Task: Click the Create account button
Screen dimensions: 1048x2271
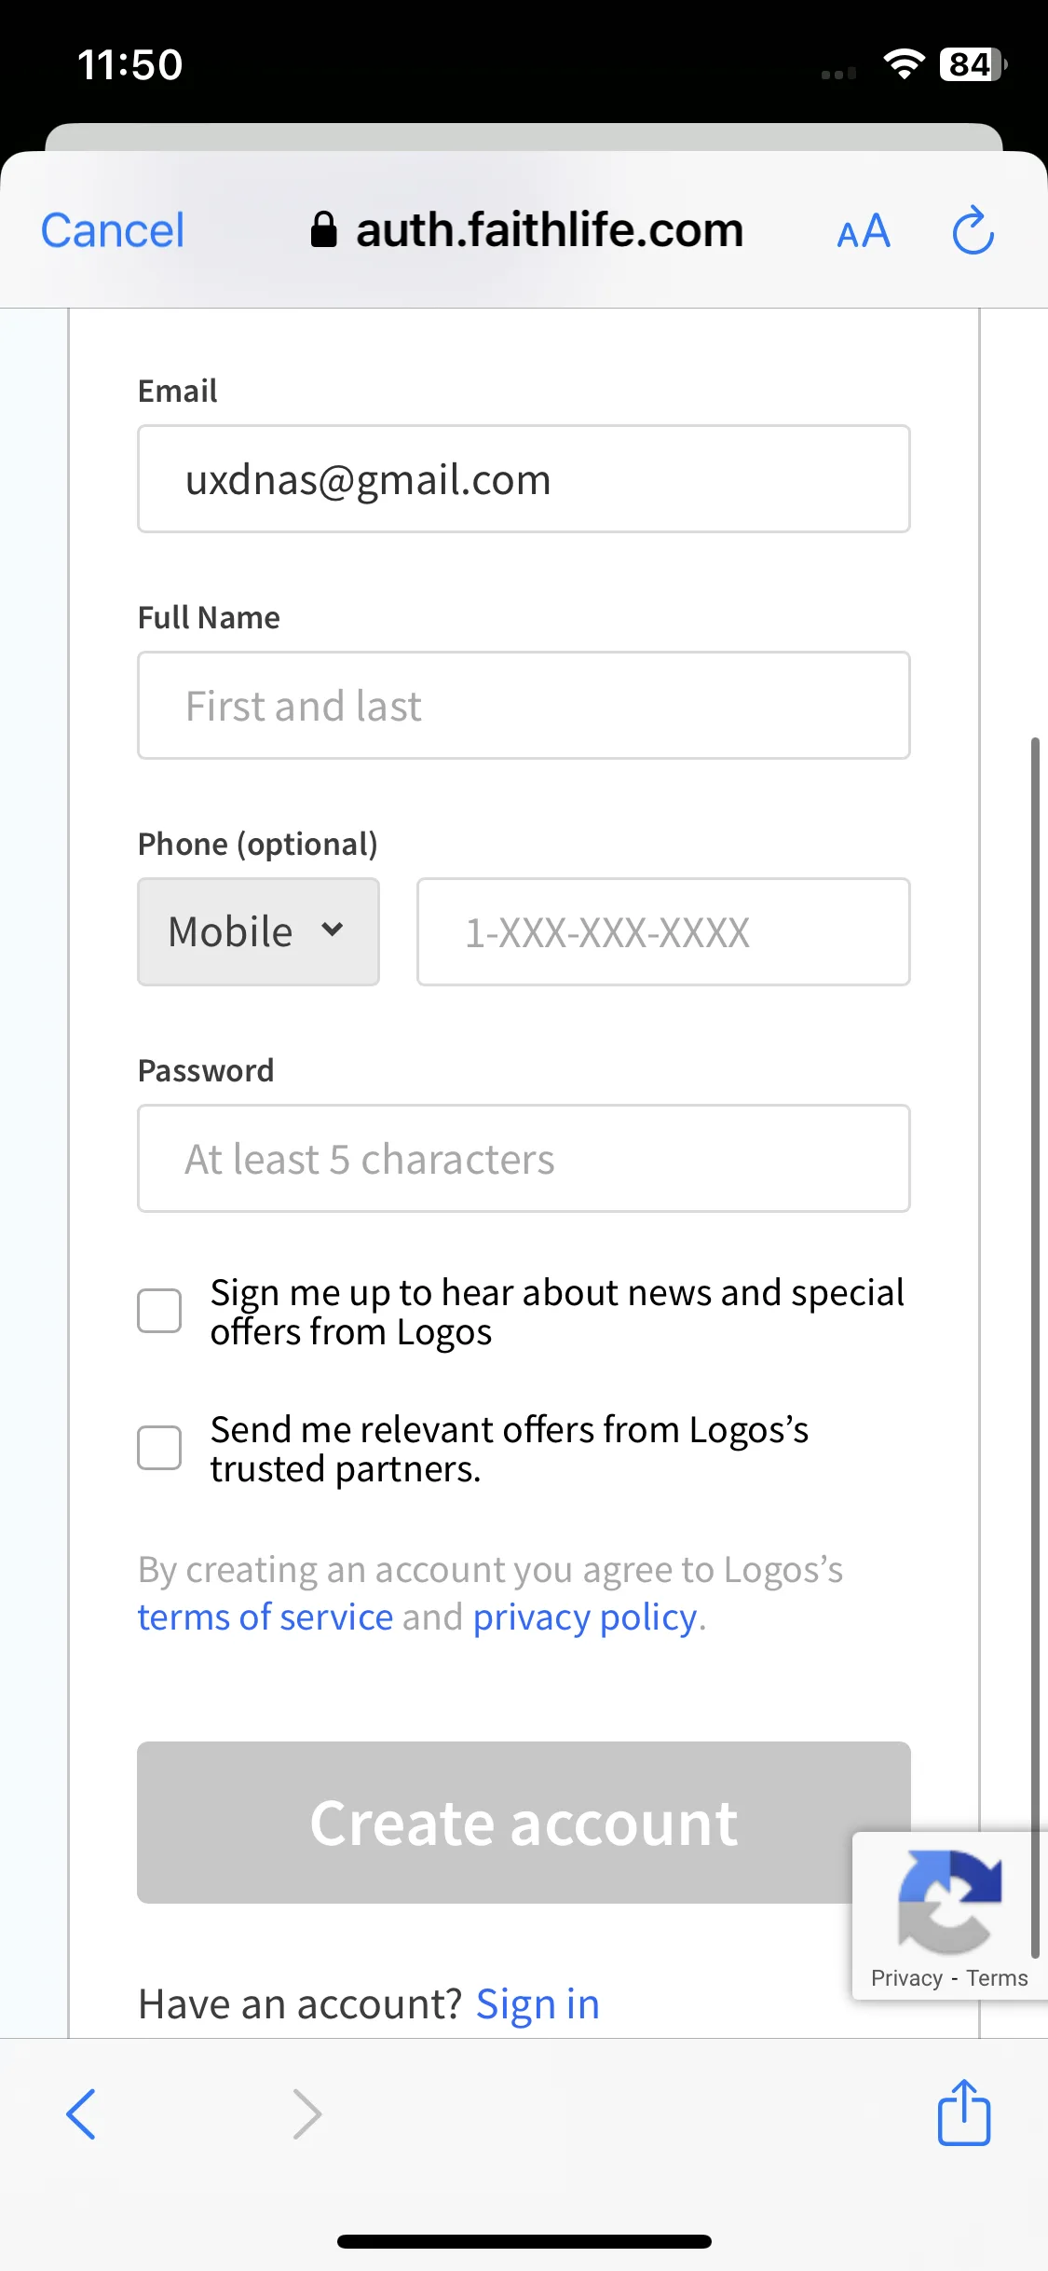Action: tap(524, 1822)
